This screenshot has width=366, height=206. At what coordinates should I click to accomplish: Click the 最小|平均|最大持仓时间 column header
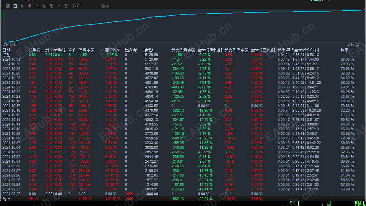click(x=298, y=50)
